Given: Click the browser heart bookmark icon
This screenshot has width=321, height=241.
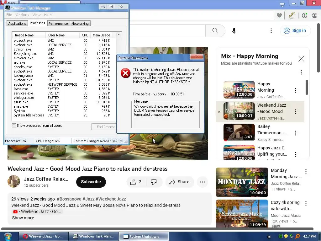Looking at the screenshot, I should point(279,15).
